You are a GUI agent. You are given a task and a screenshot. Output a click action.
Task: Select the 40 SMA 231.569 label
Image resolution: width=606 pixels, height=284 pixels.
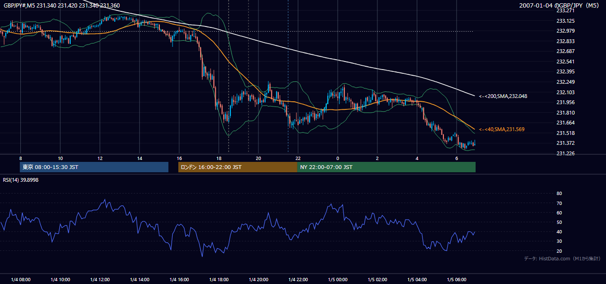502,129
